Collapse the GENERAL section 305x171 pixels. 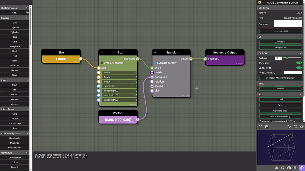point(301,7)
